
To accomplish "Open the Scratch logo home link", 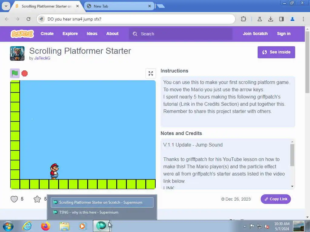I will (22, 34).
